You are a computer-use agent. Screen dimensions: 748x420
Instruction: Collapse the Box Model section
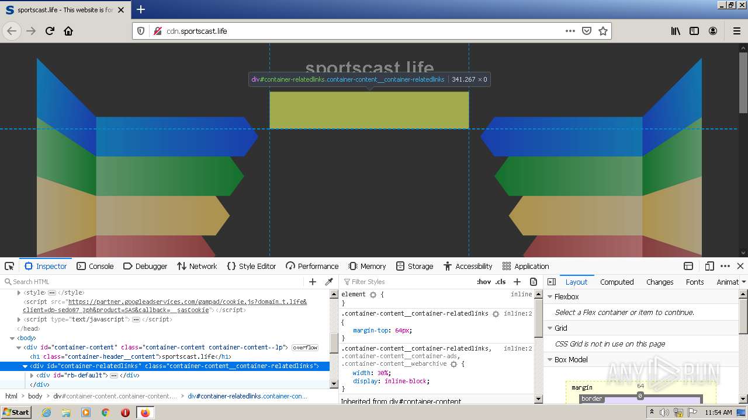click(x=550, y=360)
